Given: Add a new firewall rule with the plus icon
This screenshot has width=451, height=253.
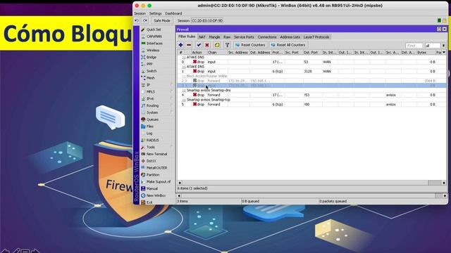Looking at the screenshot, I should pos(180,45).
